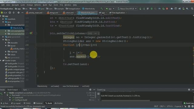Viewport: 194px width, 109px height.
Task: Click the red Stop icon
Action: point(167,9)
